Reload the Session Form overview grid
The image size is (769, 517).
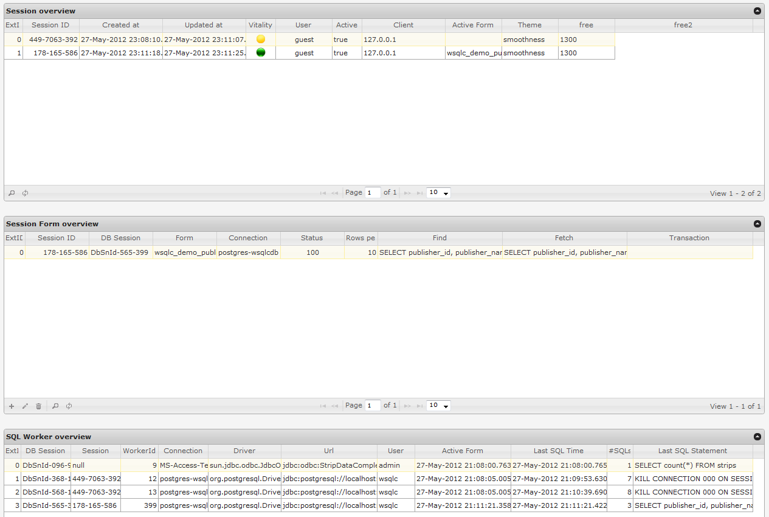(68, 406)
